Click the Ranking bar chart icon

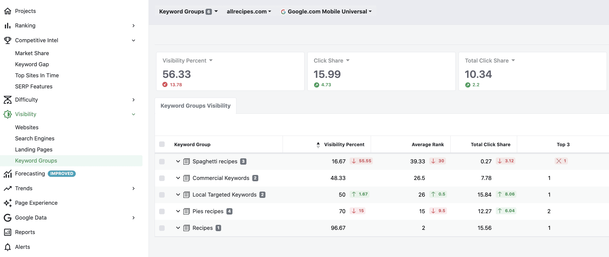(x=8, y=26)
